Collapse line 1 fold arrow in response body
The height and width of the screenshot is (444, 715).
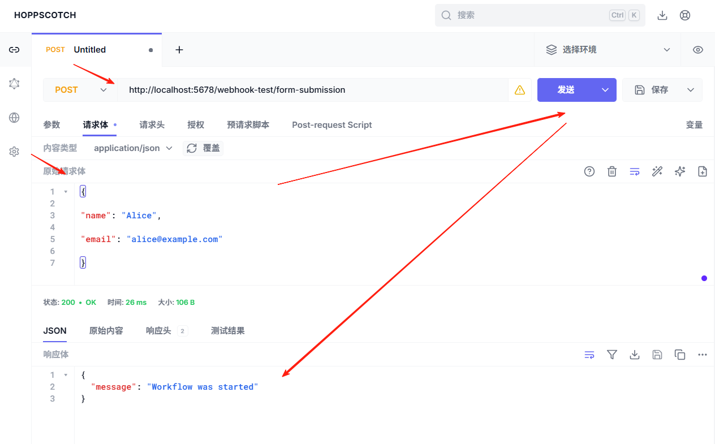point(66,375)
